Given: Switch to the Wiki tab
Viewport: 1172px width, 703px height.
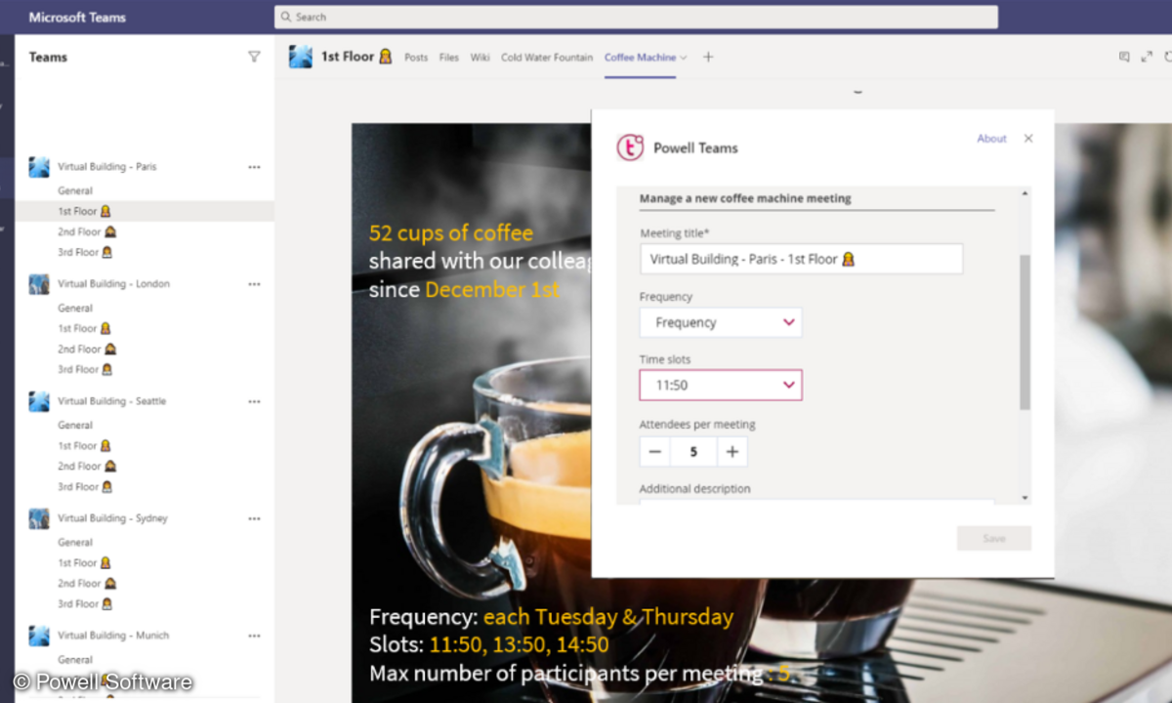Looking at the screenshot, I should click(x=480, y=58).
